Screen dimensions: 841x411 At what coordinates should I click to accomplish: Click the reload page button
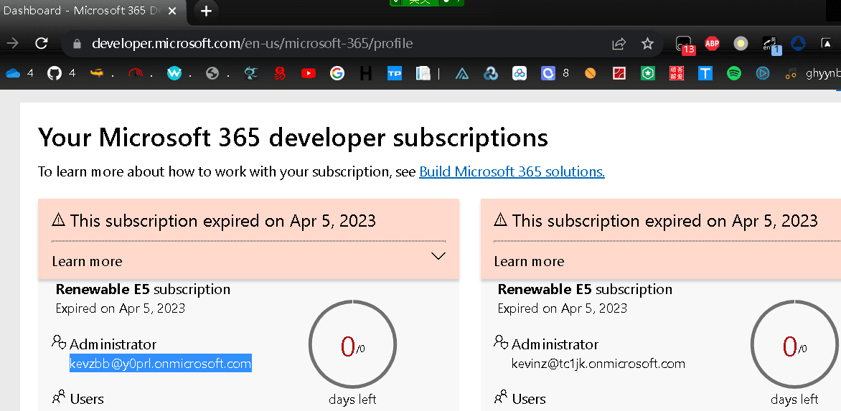42,44
